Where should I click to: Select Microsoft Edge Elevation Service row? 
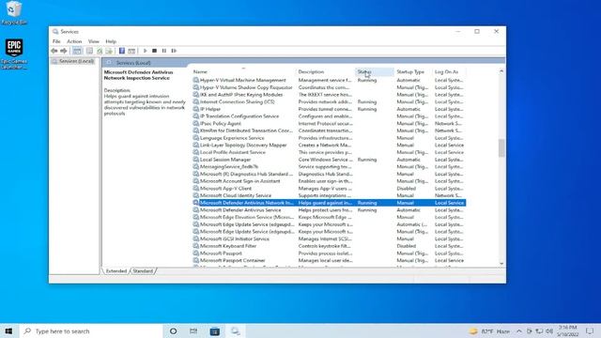click(x=329, y=217)
